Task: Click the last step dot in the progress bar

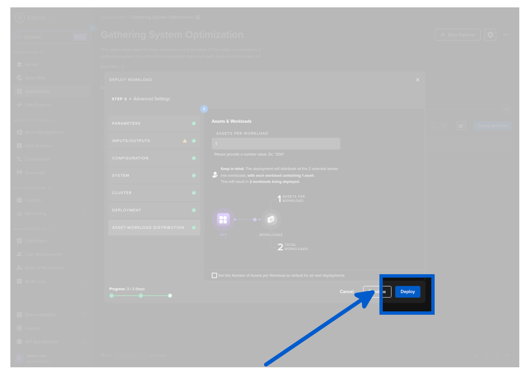Action: coord(170,296)
